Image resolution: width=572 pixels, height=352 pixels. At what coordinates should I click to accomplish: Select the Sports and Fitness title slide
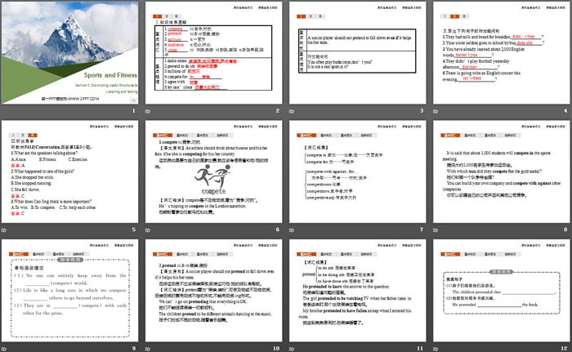tap(70, 52)
